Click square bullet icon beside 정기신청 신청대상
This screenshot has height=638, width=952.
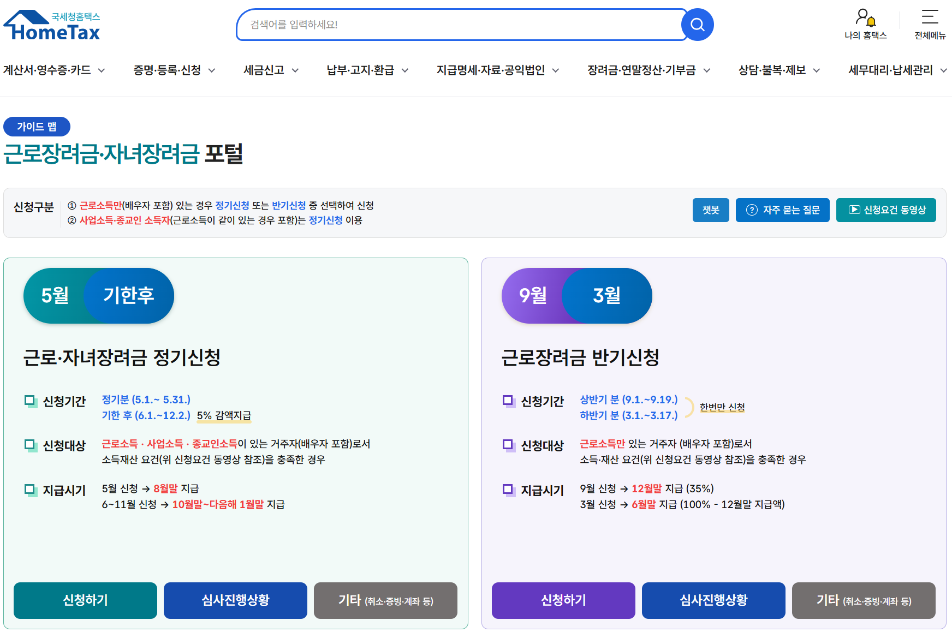click(31, 445)
